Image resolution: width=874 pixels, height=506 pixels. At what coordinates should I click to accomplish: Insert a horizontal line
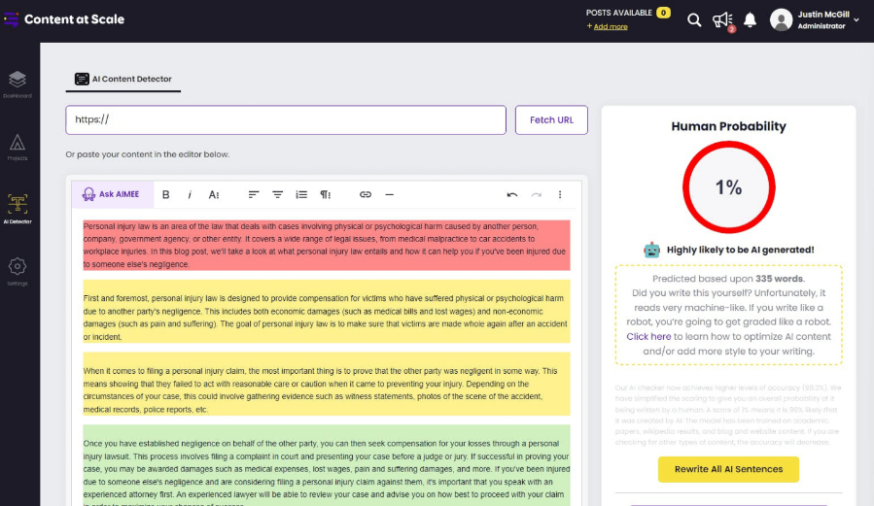389,195
